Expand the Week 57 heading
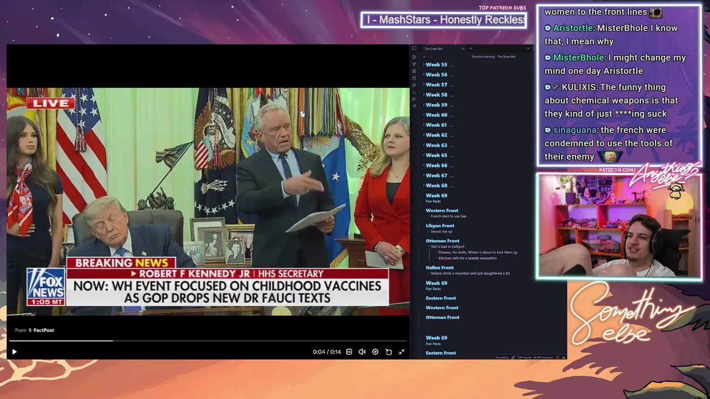 tap(424, 85)
